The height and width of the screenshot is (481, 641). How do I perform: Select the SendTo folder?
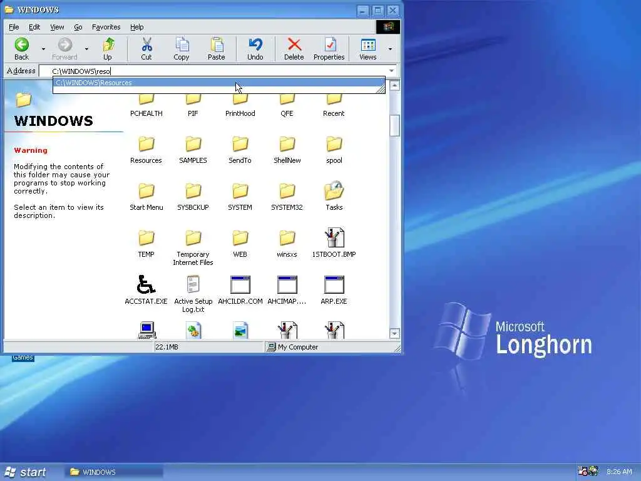(x=240, y=150)
